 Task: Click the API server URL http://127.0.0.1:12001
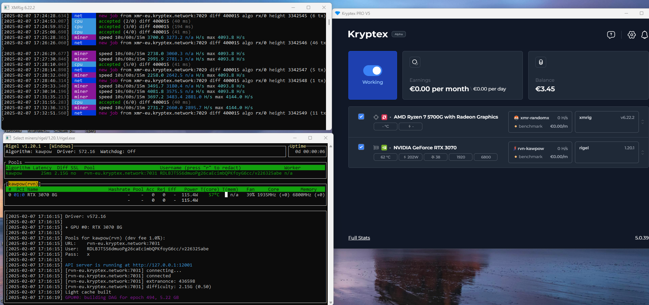click(x=163, y=265)
